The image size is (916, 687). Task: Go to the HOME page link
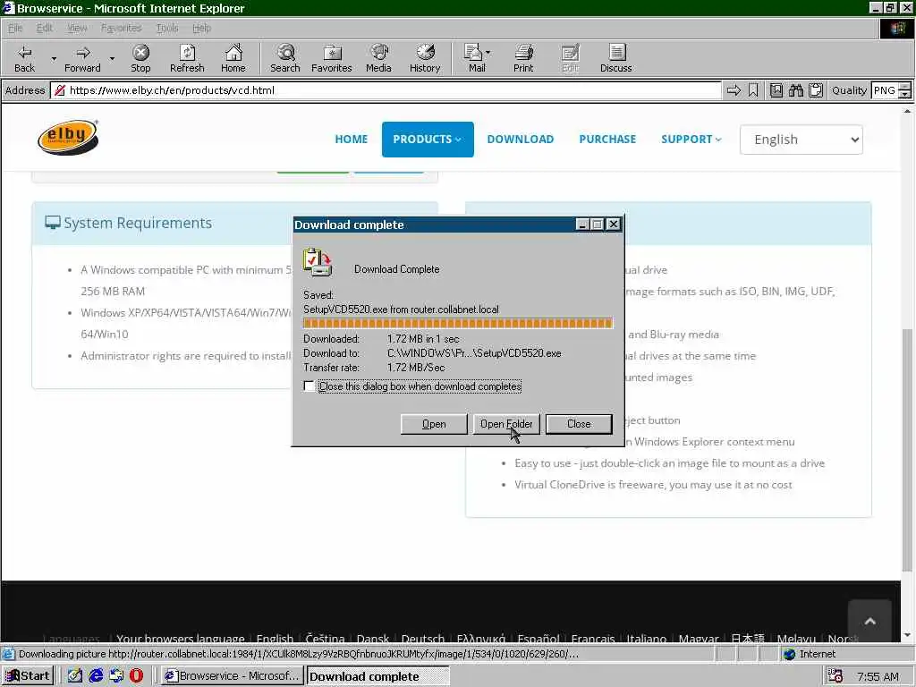click(351, 139)
